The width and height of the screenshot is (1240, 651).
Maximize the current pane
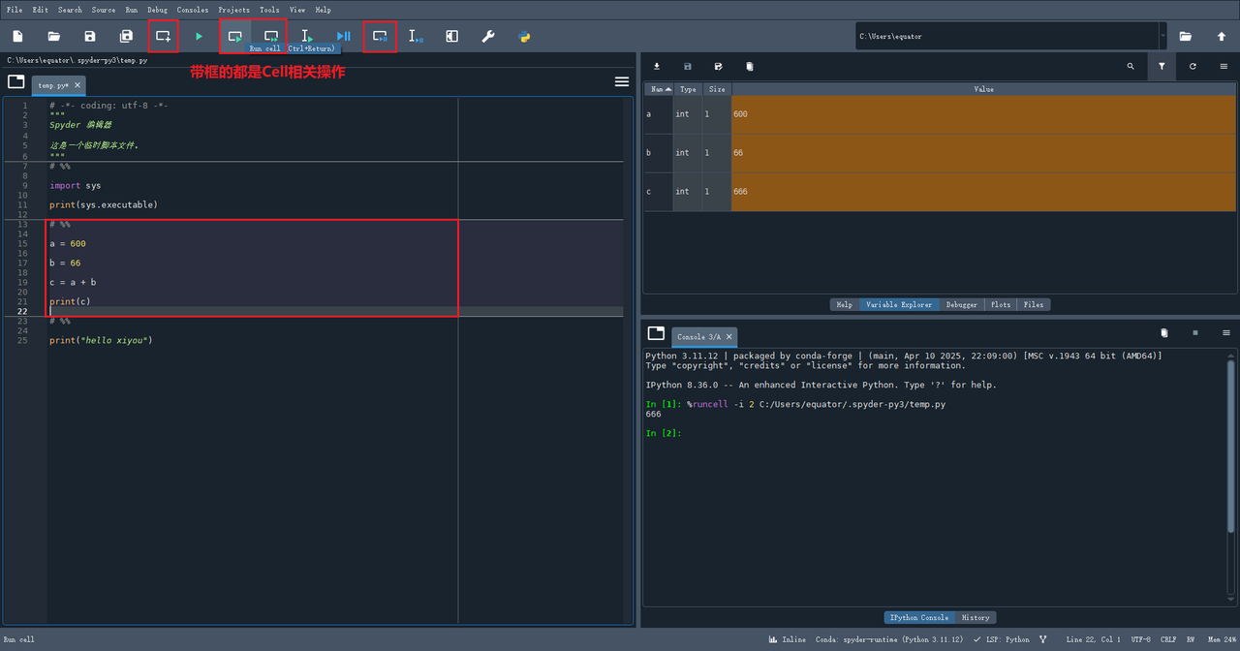point(451,36)
